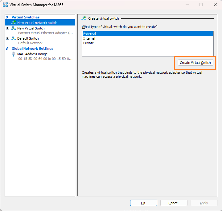
Task: Click the New Virtual Switch network icon
Action: pos(13,28)
